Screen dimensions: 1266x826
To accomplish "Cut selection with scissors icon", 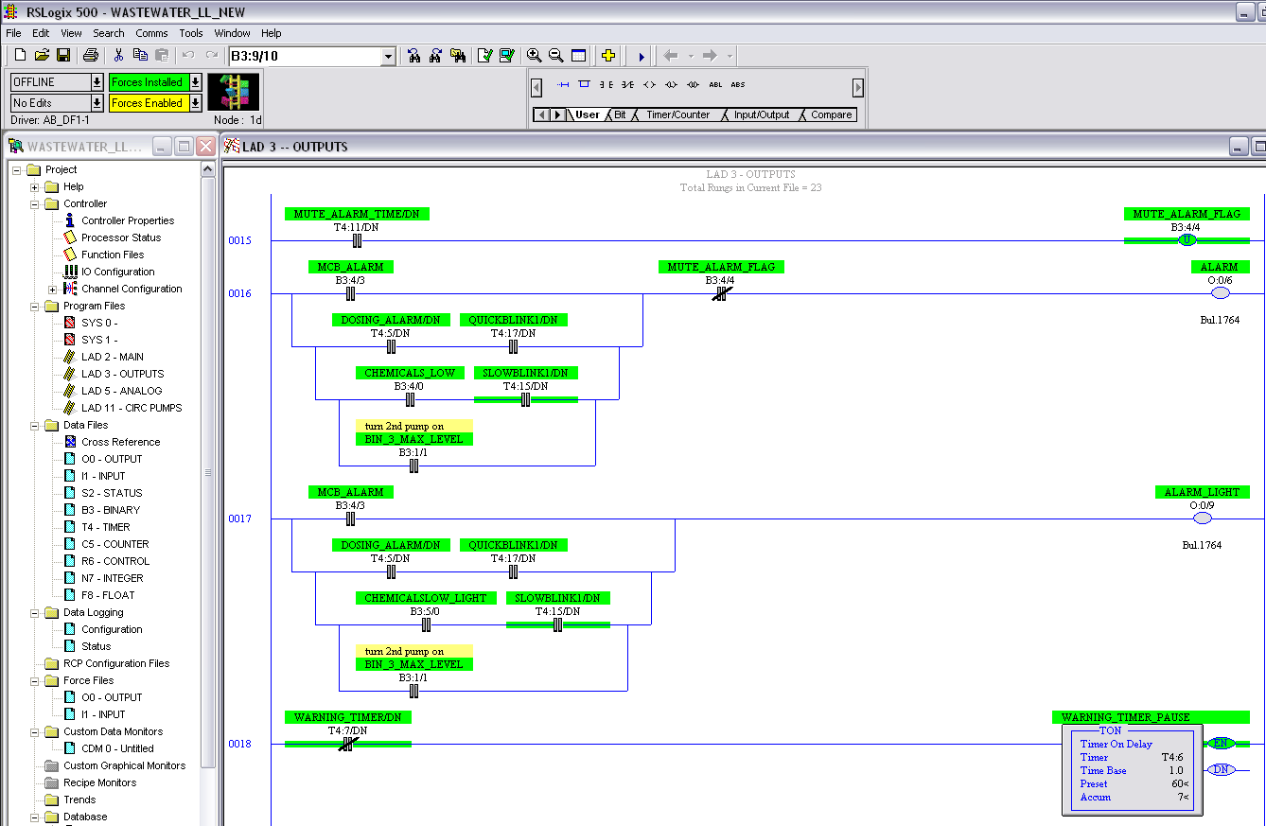I will pos(118,56).
